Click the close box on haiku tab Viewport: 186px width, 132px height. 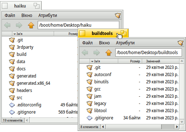(5, 6)
